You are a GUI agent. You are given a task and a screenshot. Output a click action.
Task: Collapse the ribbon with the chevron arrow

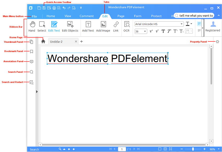tap(219, 16)
